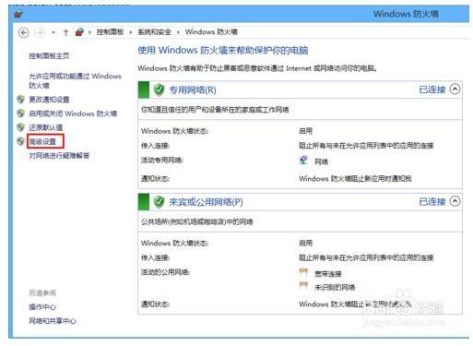The image size is (473, 346).
Task: Select 系统和安全 in the breadcrumb path
Action: coord(154,32)
